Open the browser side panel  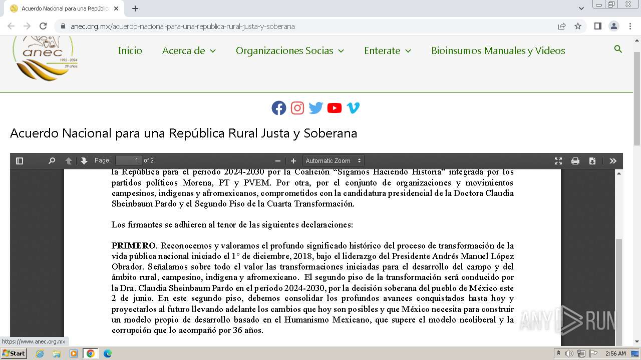pyautogui.click(x=597, y=26)
